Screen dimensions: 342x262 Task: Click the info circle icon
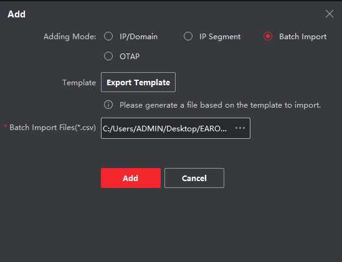[x=108, y=105]
